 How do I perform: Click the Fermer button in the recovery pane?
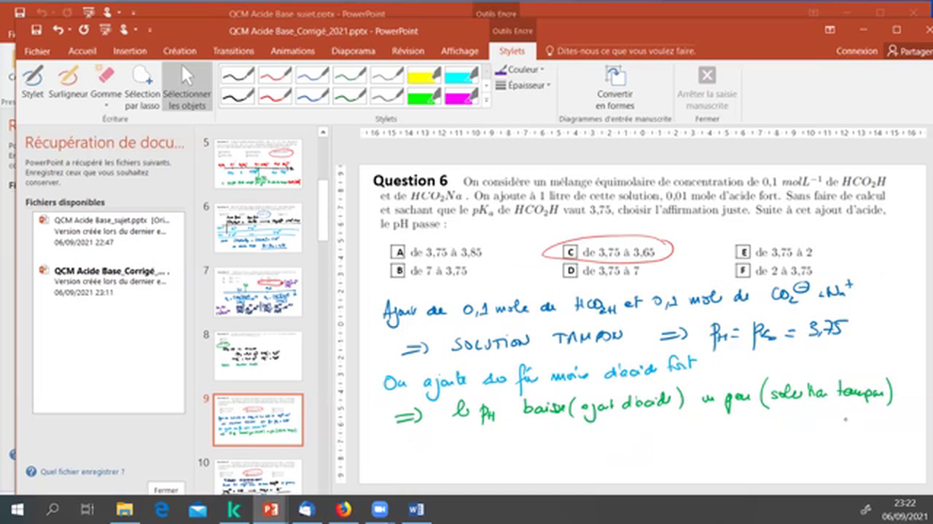[x=165, y=490]
